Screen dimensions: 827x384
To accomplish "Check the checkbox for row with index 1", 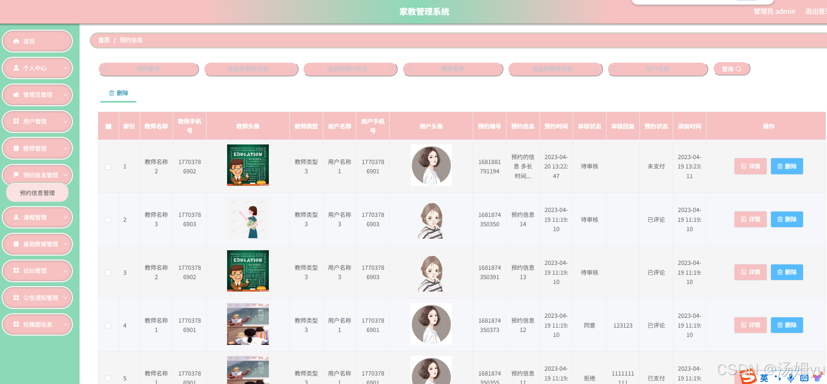I will point(108,167).
